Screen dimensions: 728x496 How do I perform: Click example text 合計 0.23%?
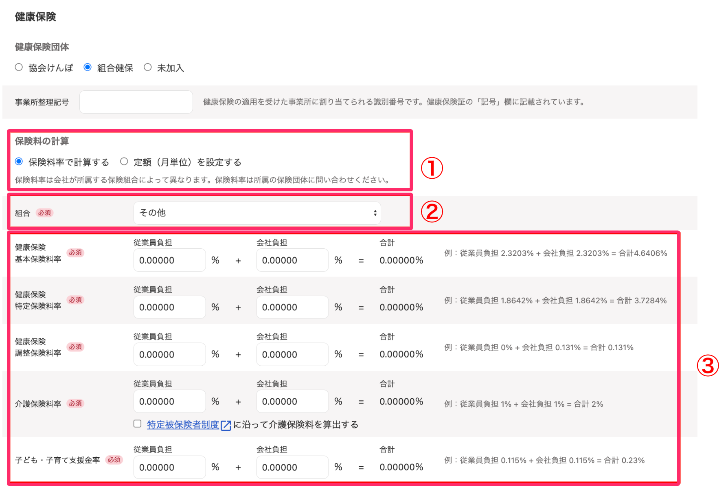point(624,460)
